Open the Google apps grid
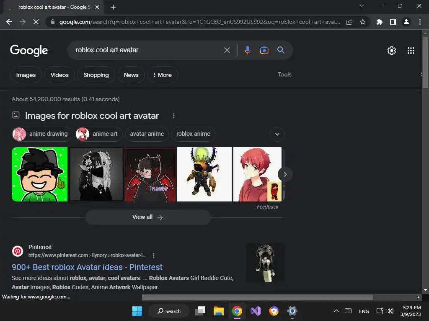 pyautogui.click(x=411, y=51)
